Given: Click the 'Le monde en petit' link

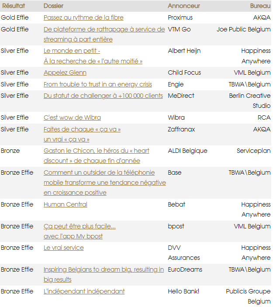Looking at the screenshot, I should point(72,51).
